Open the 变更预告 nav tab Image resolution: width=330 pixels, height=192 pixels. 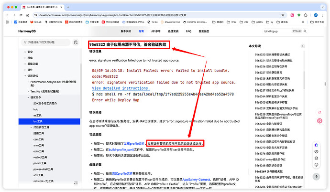coord(204,31)
